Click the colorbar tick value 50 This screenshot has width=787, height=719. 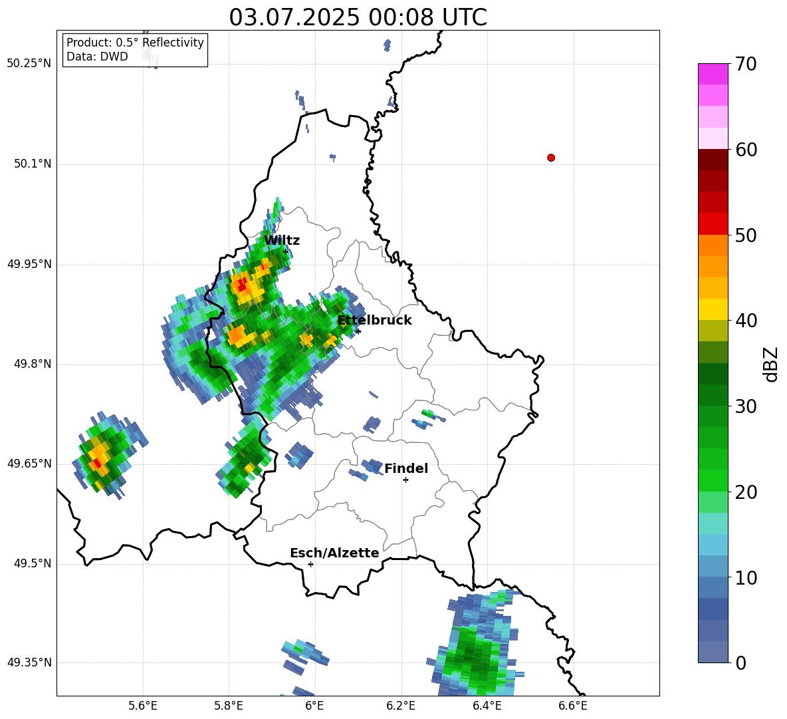pos(746,235)
